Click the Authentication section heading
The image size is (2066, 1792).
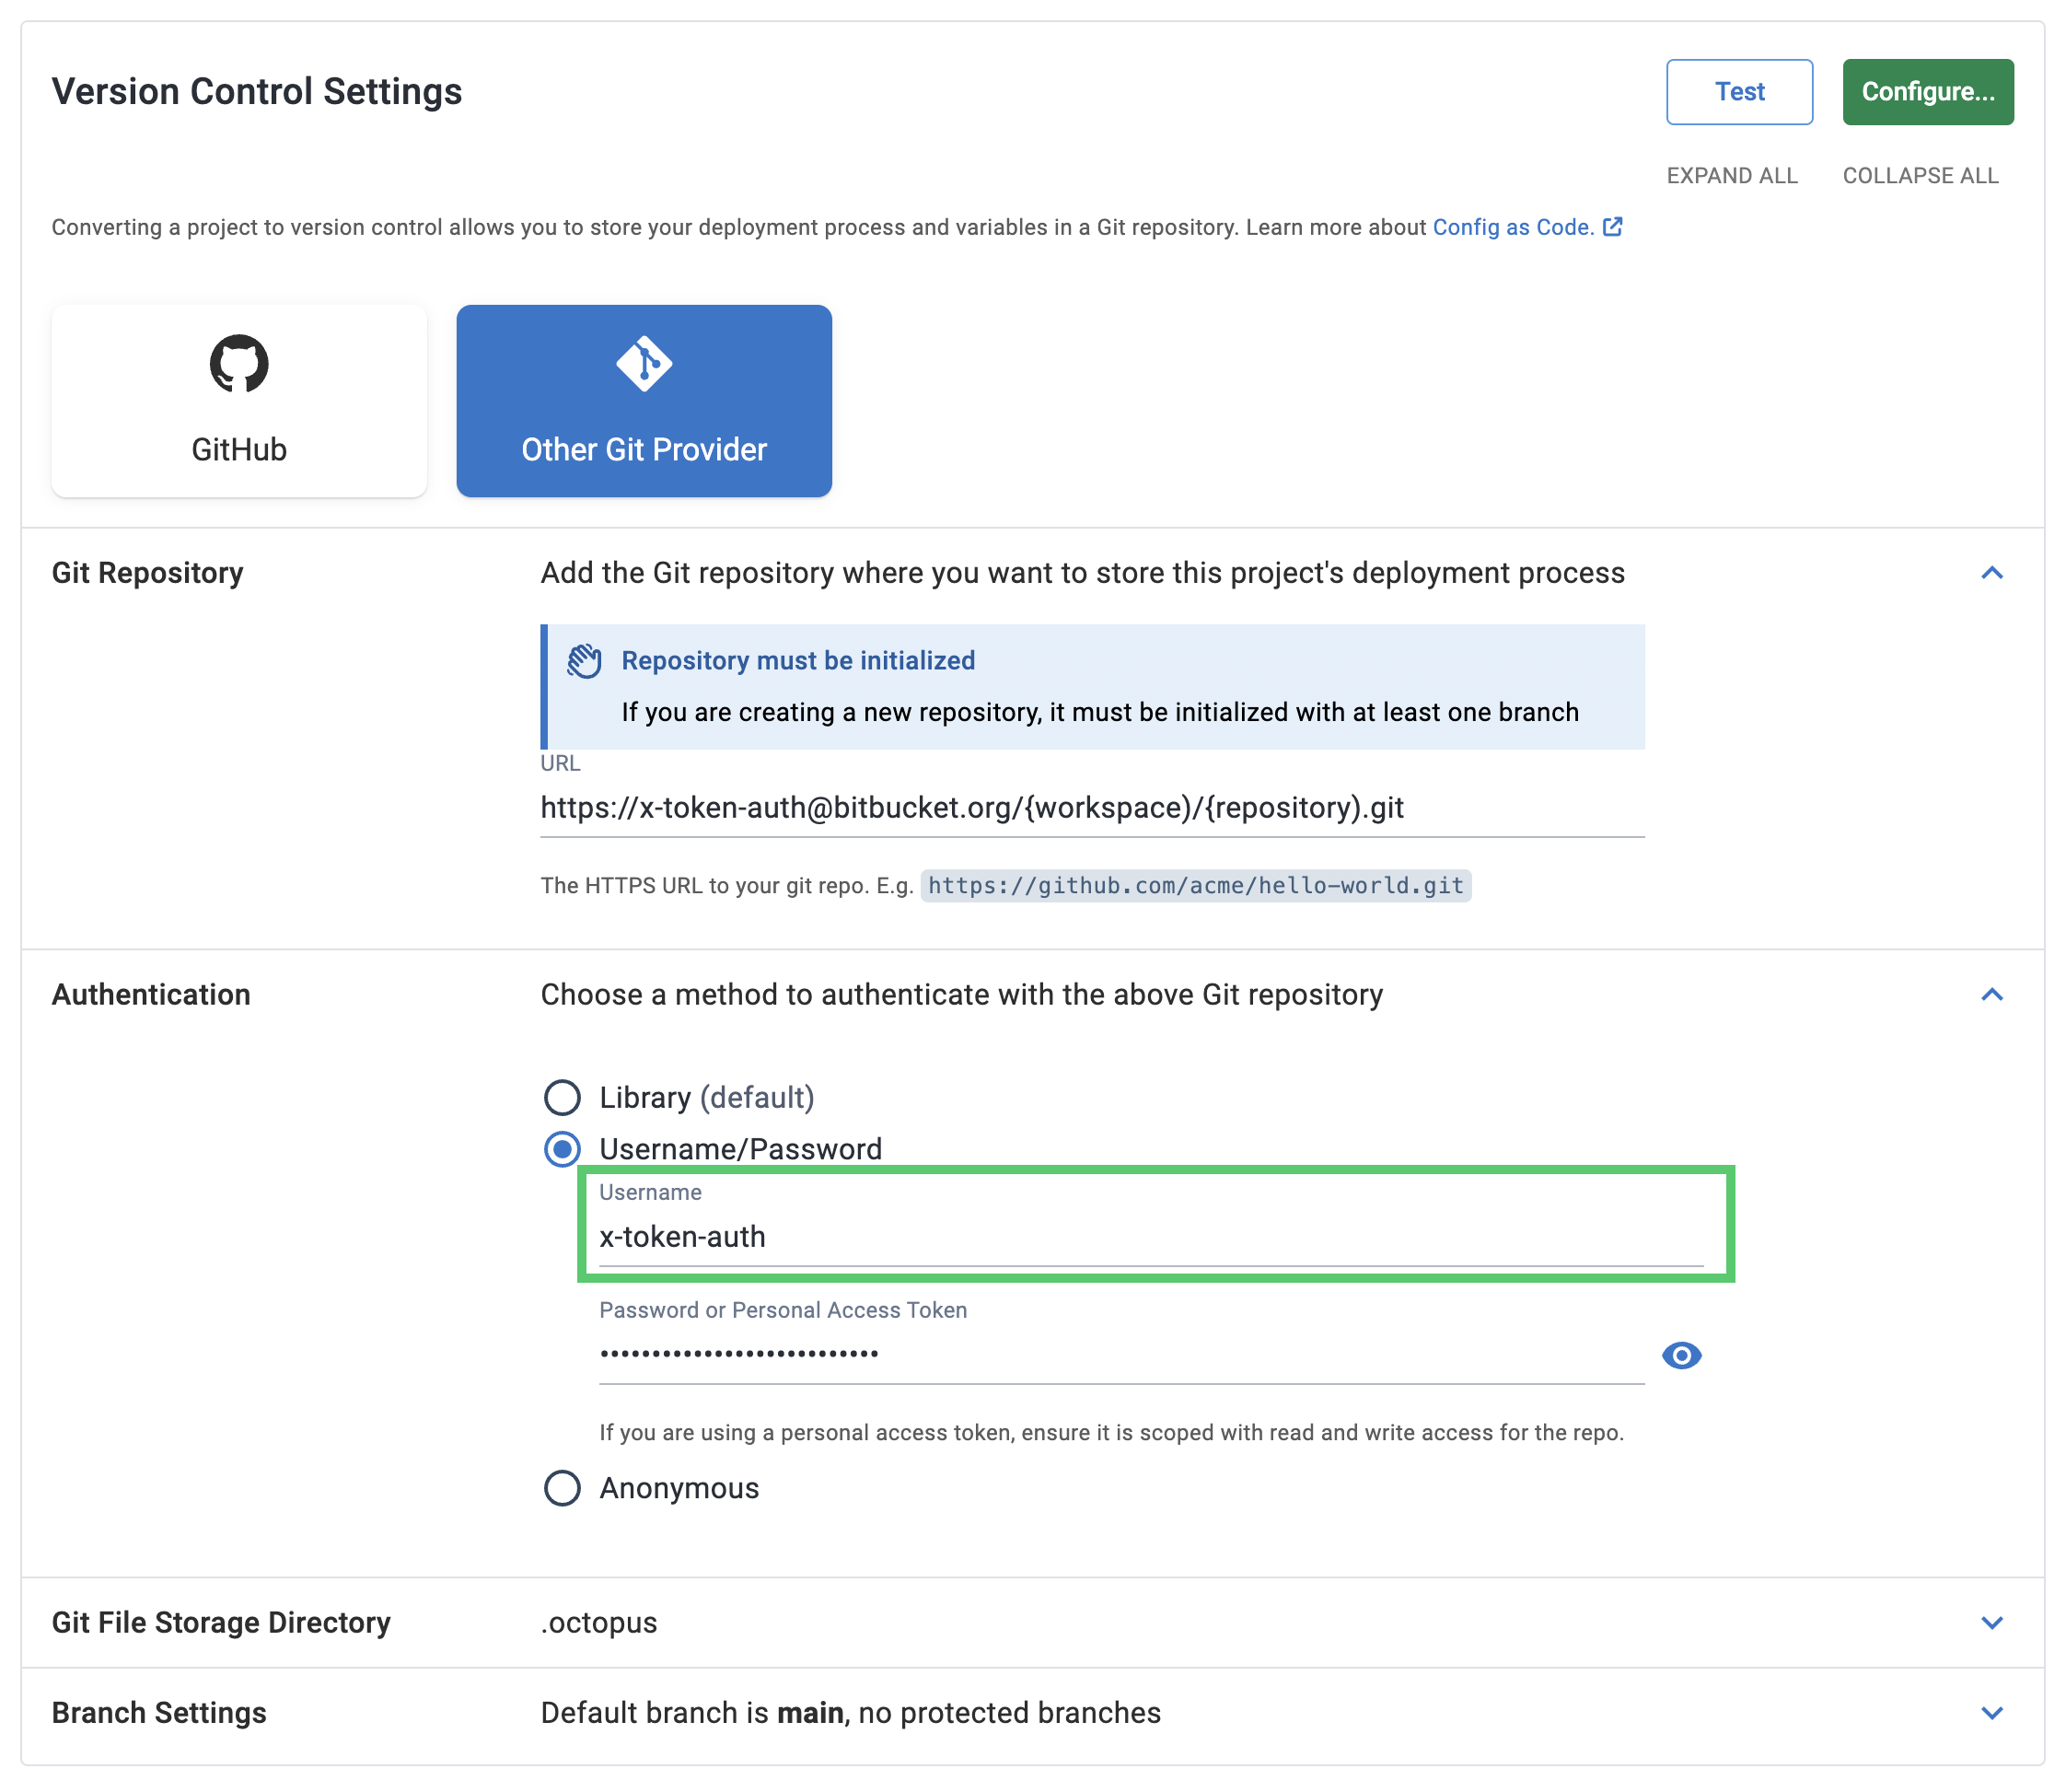[151, 995]
